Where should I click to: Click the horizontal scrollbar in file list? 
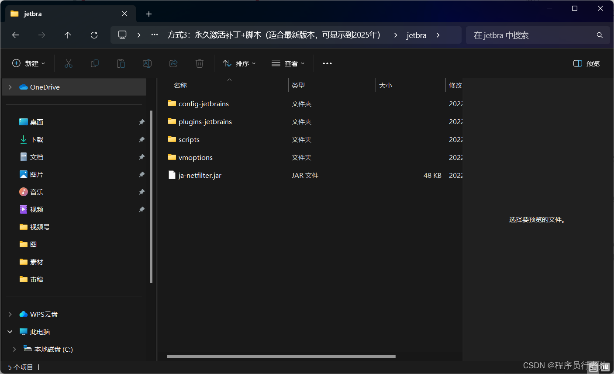(x=281, y=357)
